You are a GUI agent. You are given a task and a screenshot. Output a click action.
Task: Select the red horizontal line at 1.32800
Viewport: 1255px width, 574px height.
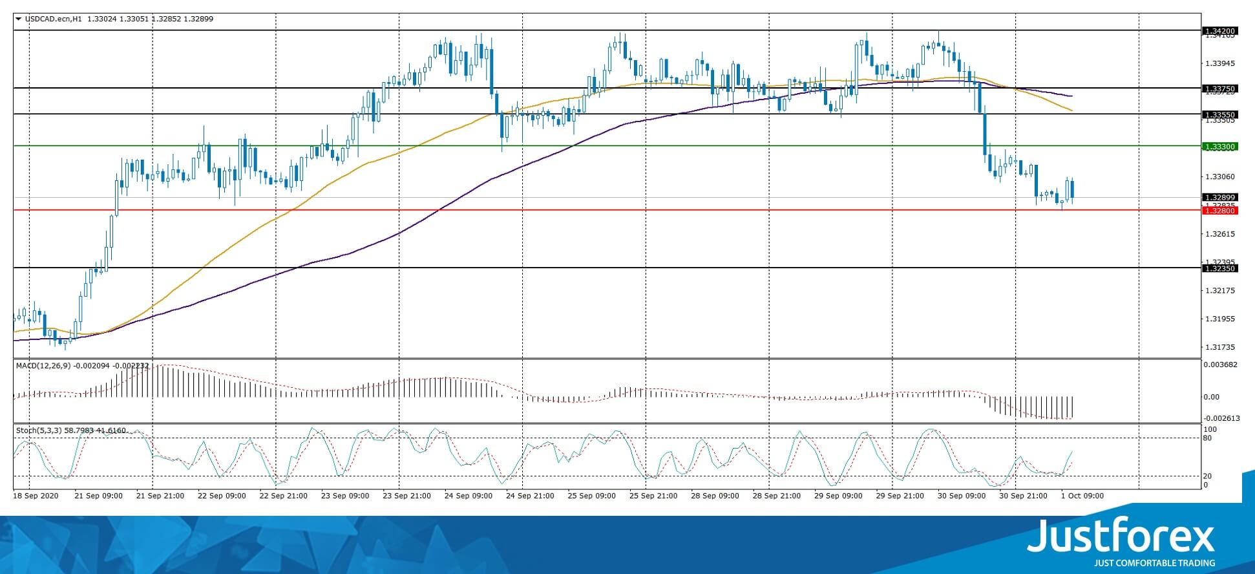tap(607, 210)
